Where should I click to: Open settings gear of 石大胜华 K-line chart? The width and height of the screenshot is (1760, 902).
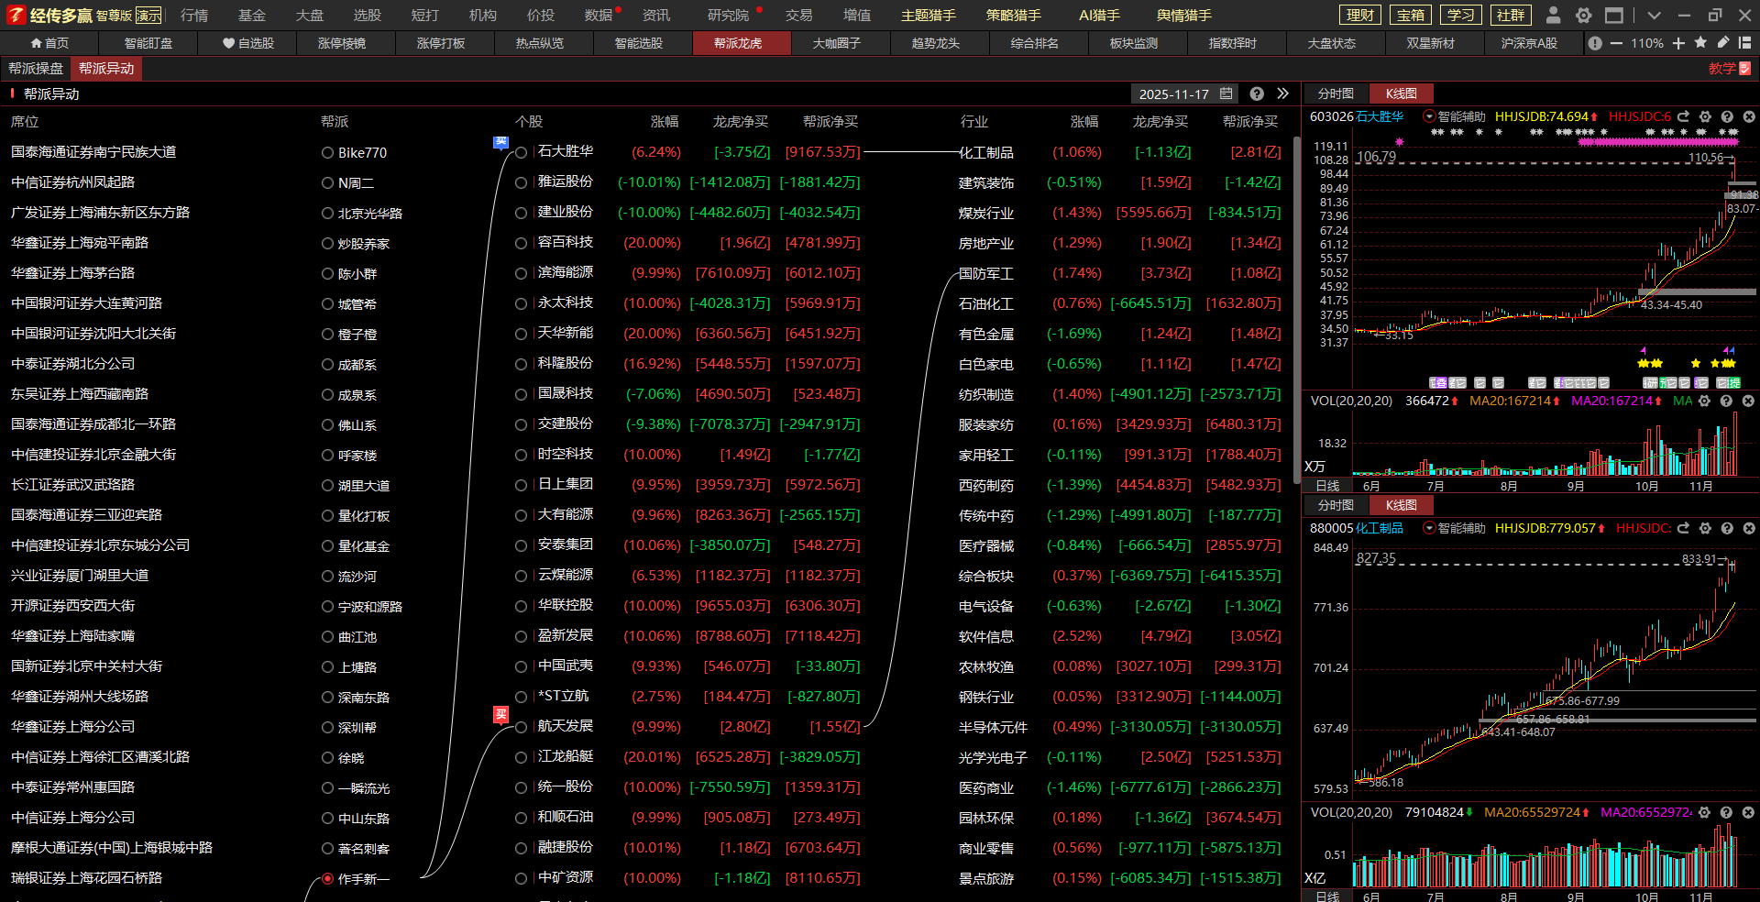coord(1705,116)
